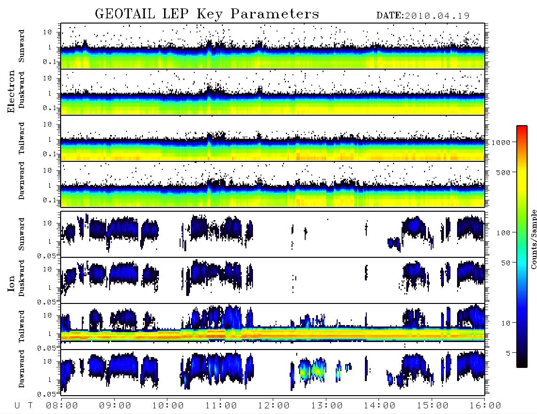Click the "0.1" tick of the Electron Dawnward panel
Viewport: 537px width, 414px height.
coord(49,200)
